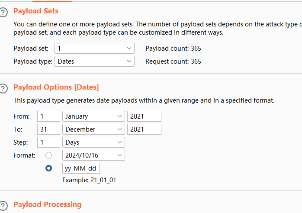Click the Payload Processing heading
Image resolution: width=302 pixels, height=213 pixels.
click(48, 204)
